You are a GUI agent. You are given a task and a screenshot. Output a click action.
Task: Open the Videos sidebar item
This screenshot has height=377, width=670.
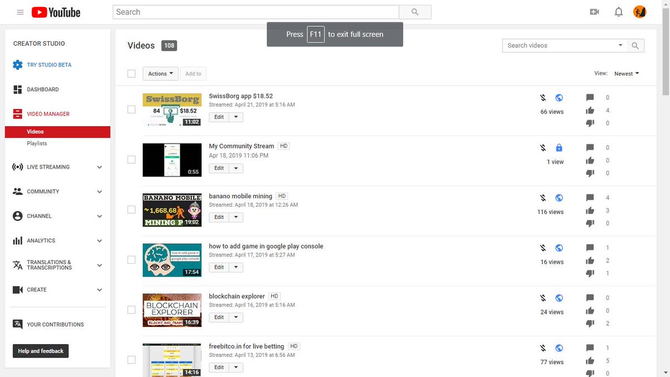click(58, 132)
